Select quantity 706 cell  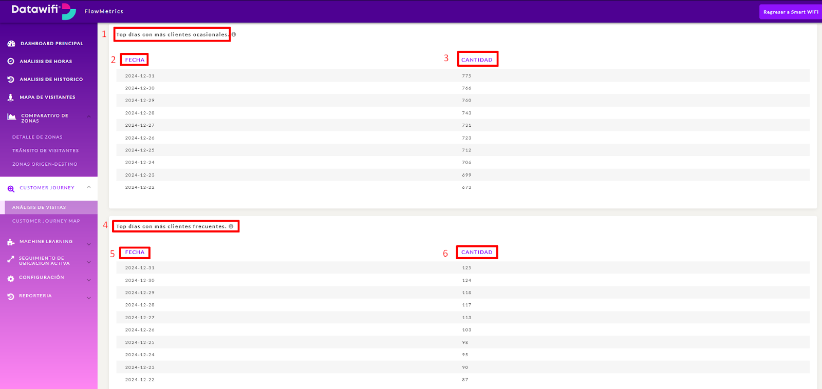466,163
